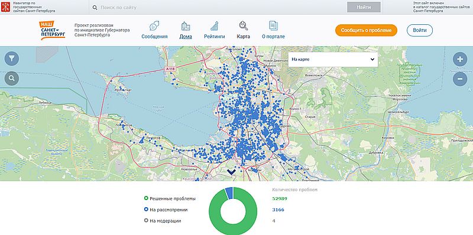Click the Saint Petersburg coat of arms icon
This screenshot has width=473, height=235.
point(6,7)
